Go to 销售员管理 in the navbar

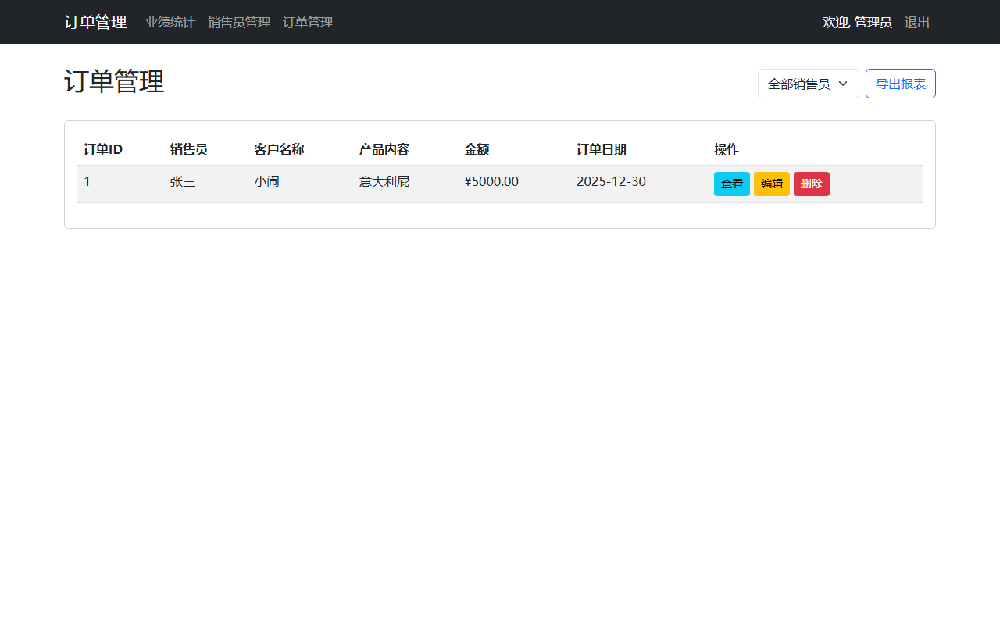pos(238,23)
